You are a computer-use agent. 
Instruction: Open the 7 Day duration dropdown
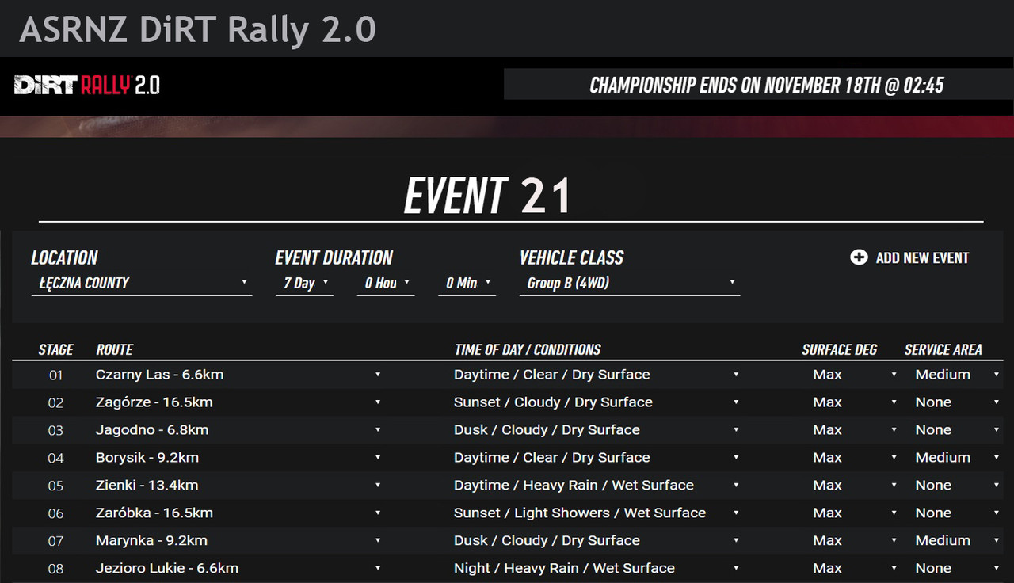[304, 284]
